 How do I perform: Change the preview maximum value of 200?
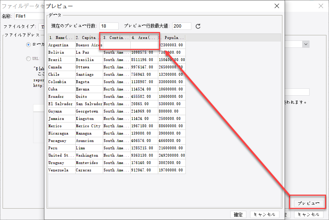pyautogui.click(x=181, y=26)
